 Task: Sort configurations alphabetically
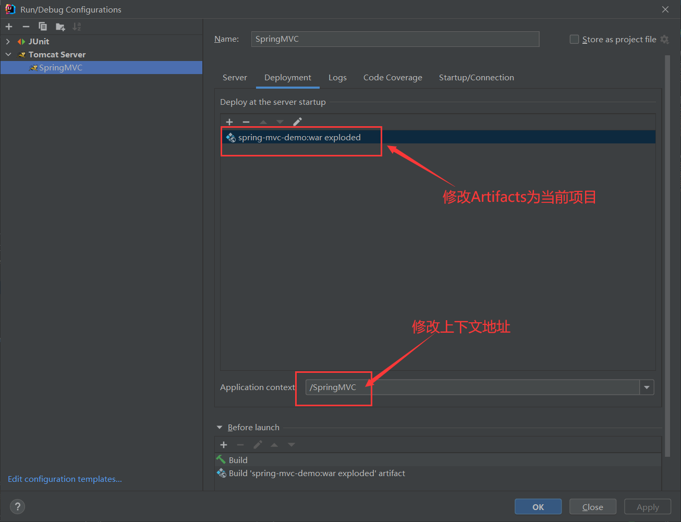pos(77,27)
